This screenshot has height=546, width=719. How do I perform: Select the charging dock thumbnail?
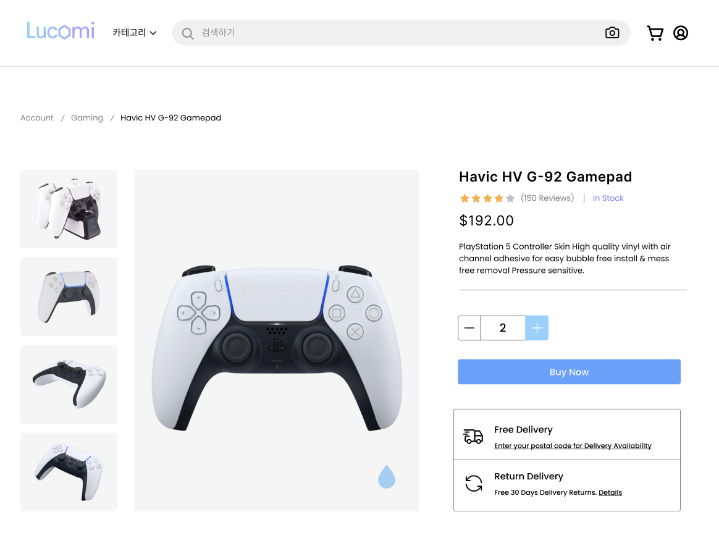pos(69,209)
